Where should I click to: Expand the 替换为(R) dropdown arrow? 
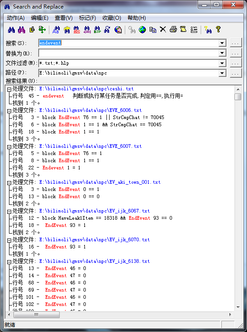pos(222,53)
